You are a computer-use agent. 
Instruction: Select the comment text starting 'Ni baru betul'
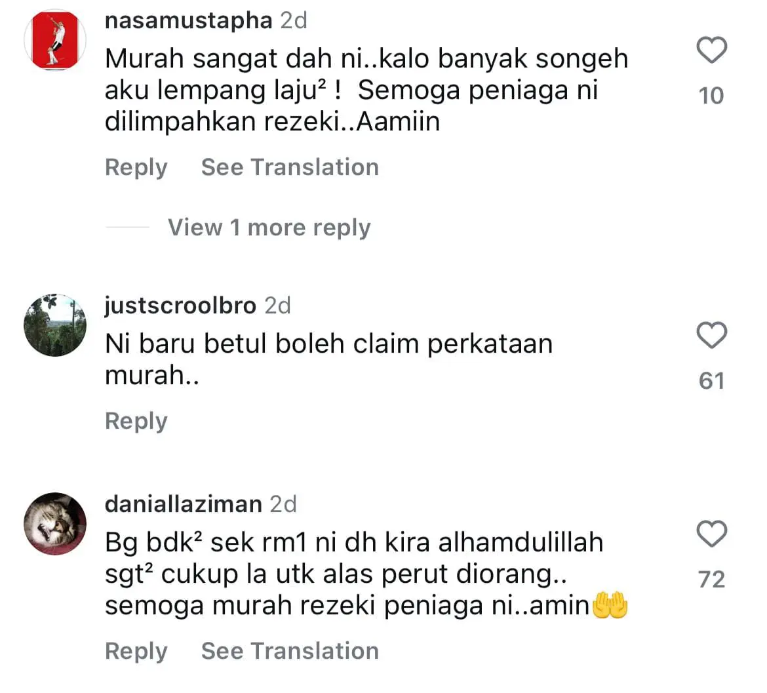(328, 359)
